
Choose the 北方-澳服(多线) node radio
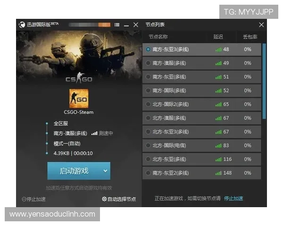coord(148,118)
